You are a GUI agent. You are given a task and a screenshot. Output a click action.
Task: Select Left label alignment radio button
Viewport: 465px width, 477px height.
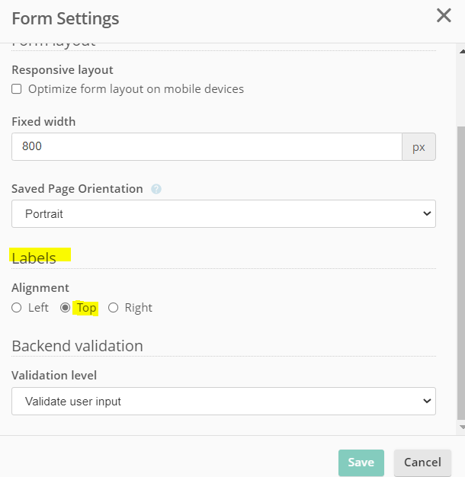(17, 308)
